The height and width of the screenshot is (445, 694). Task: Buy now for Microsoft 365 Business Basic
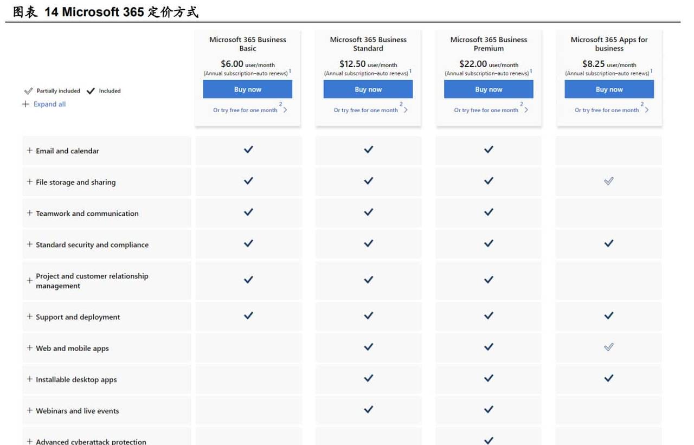pos(248,89)
